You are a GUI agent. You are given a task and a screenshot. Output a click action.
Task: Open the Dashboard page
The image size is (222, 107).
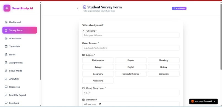tap(20, 22)
